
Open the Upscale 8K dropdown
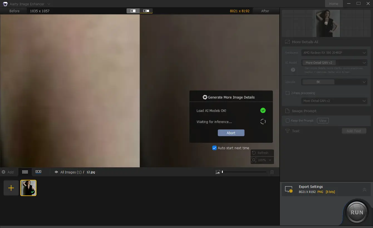[334, 82]
